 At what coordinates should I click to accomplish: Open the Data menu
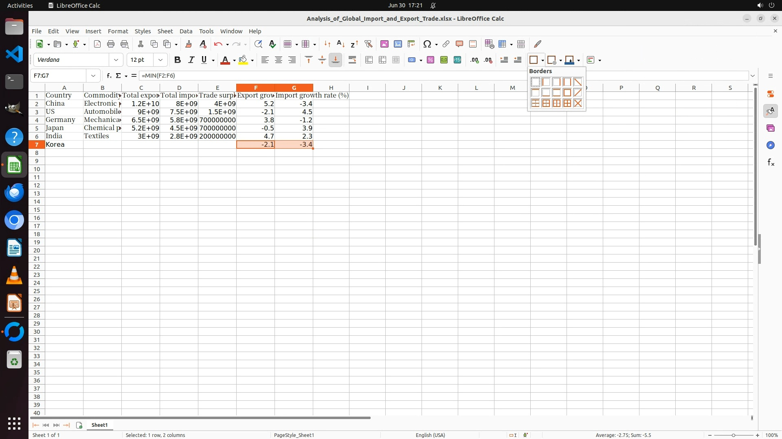tap(186, 31)
